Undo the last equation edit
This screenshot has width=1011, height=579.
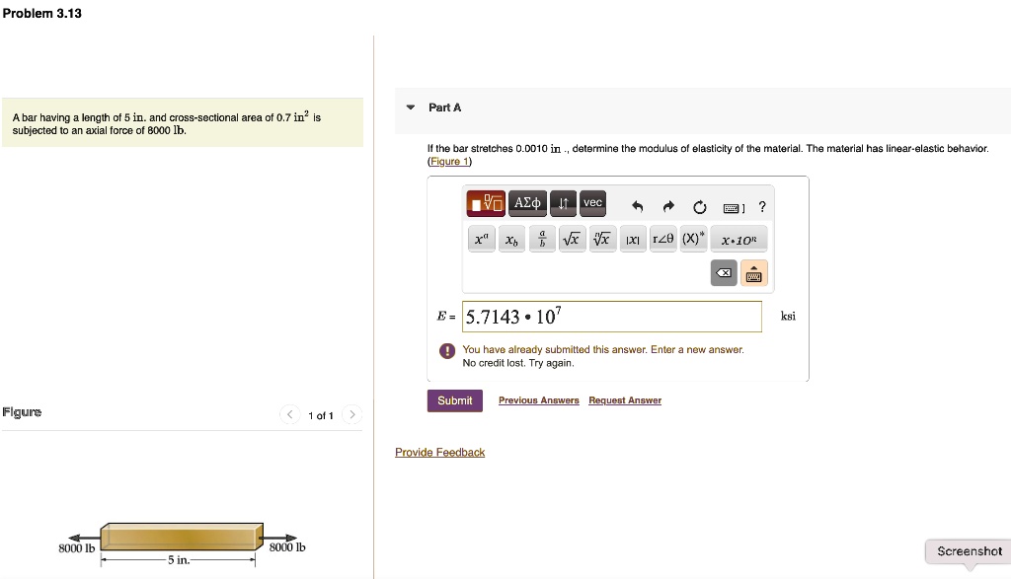pos(637,205)
